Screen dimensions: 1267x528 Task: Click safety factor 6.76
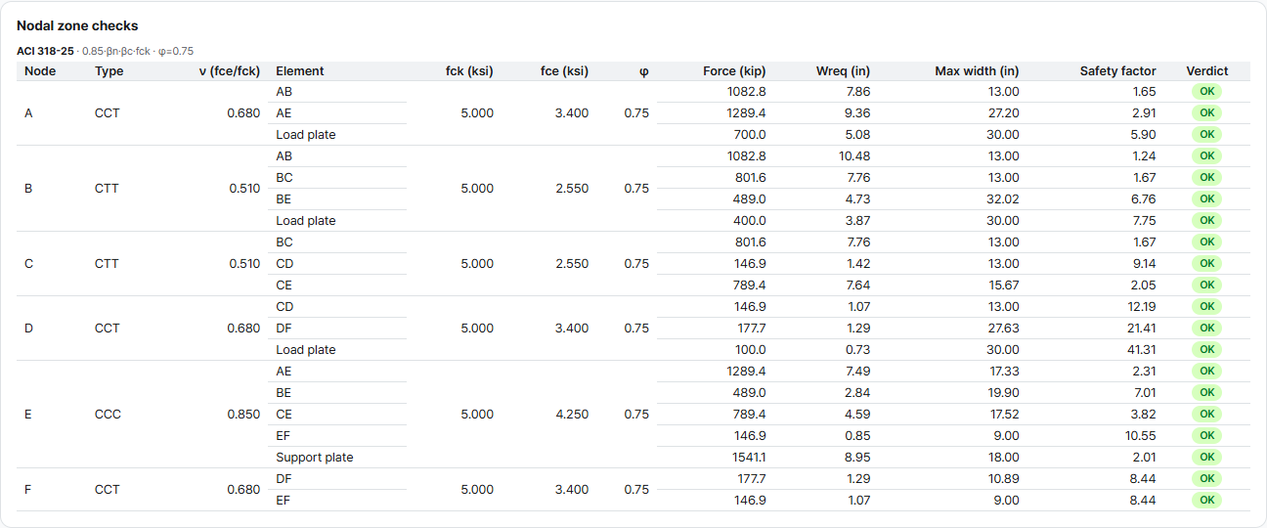coord(1143,199)
